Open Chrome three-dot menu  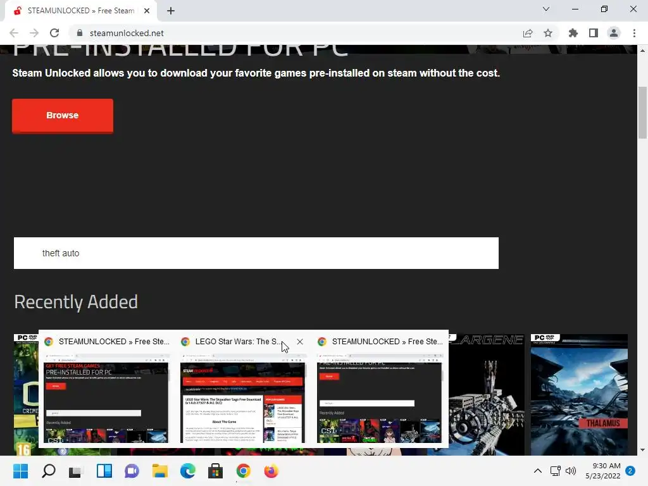click(x=634, y=33)
